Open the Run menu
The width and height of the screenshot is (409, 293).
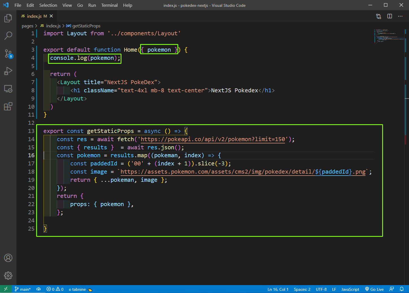click(92, 5)
